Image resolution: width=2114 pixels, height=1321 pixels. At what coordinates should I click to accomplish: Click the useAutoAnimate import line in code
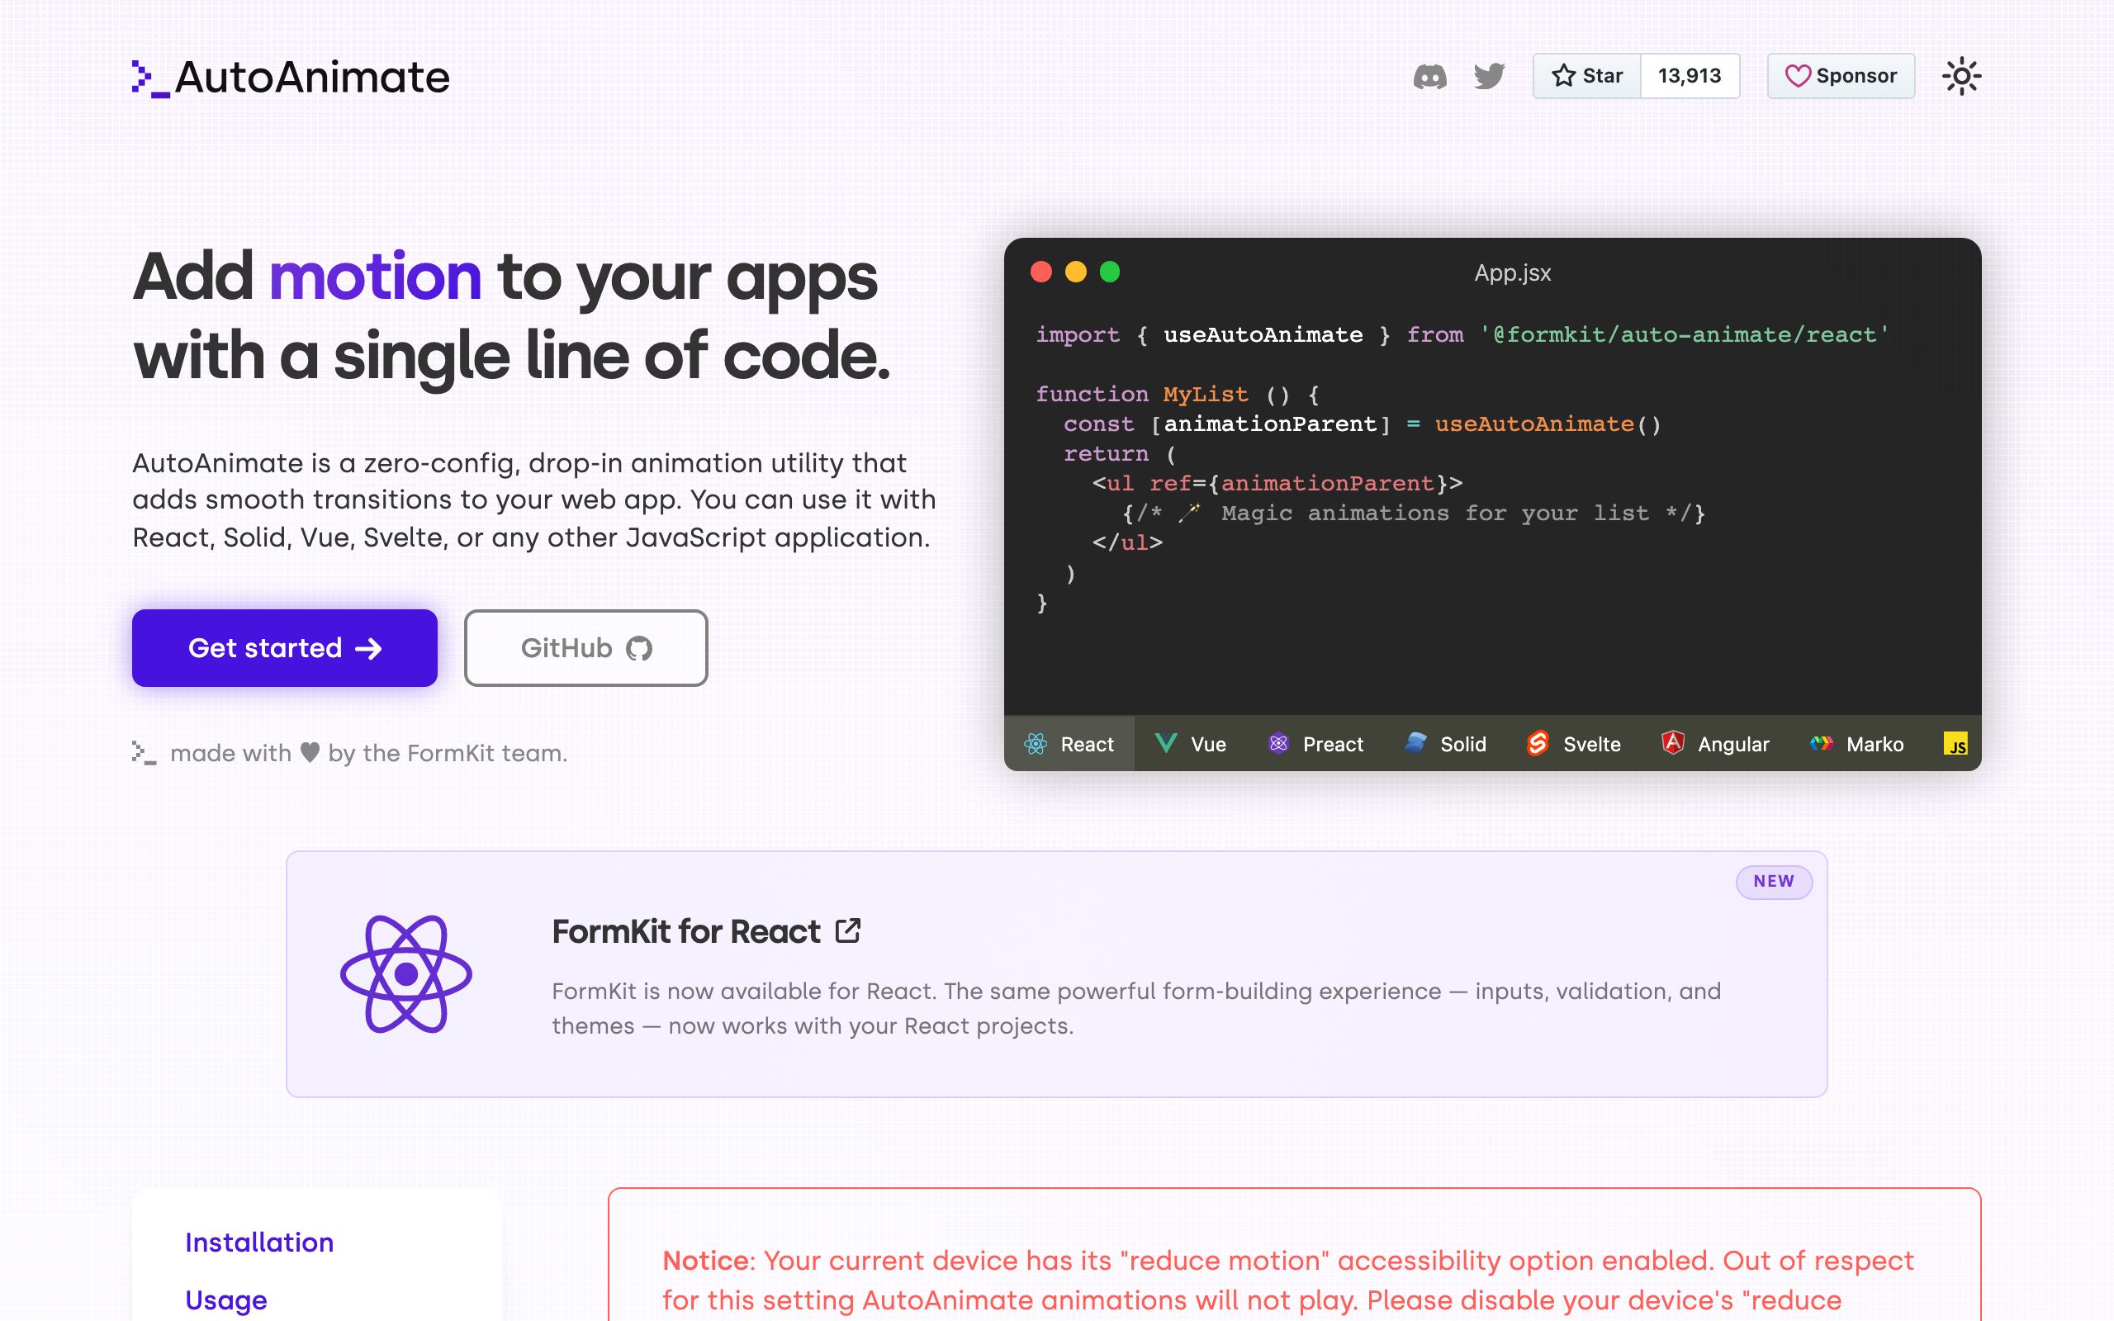[x=1462, y=334]
